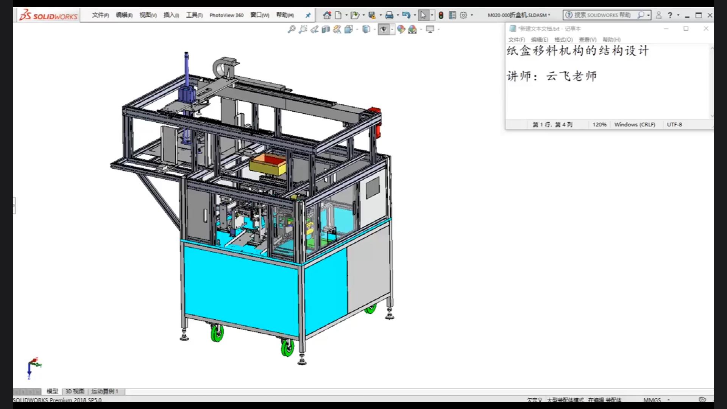727x409 pixels.
Task: Expand the Options gear dropdown arrow
Action: [472, 15]
